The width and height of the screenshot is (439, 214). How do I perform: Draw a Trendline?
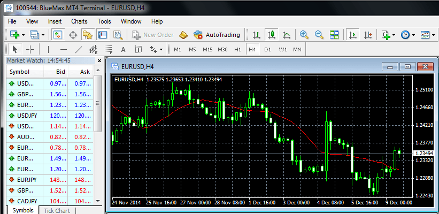tap(79, 50)
